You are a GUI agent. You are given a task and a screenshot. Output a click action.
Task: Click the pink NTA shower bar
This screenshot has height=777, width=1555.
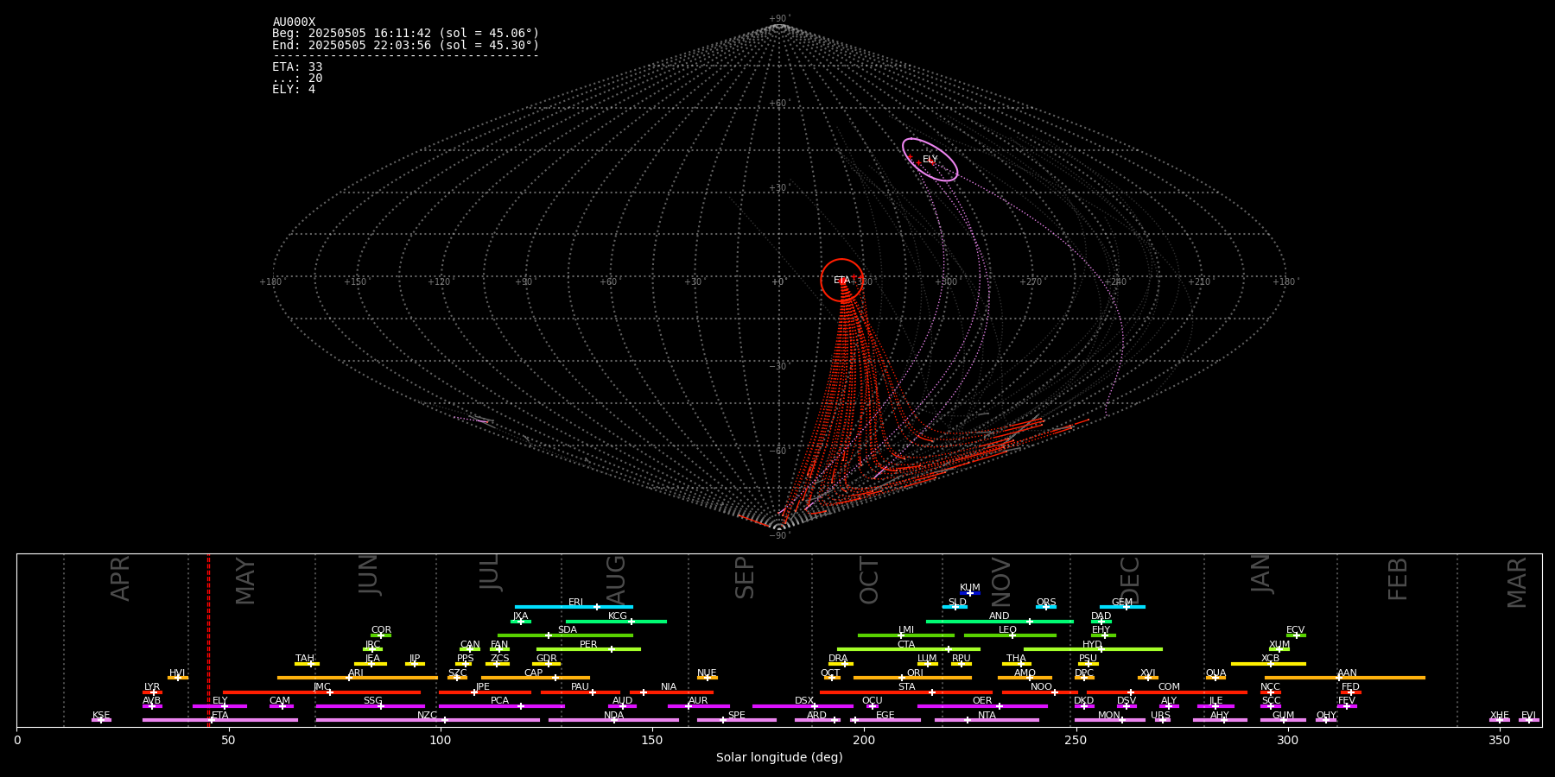987,720
